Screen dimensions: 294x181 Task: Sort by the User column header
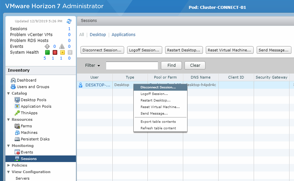(x=94, y=77)
